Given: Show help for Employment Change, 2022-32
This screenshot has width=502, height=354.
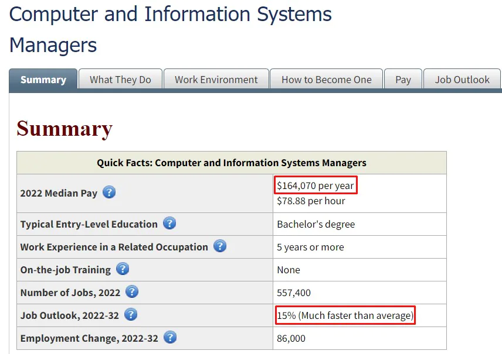Looking at the screenshot, I should point(170,338).
